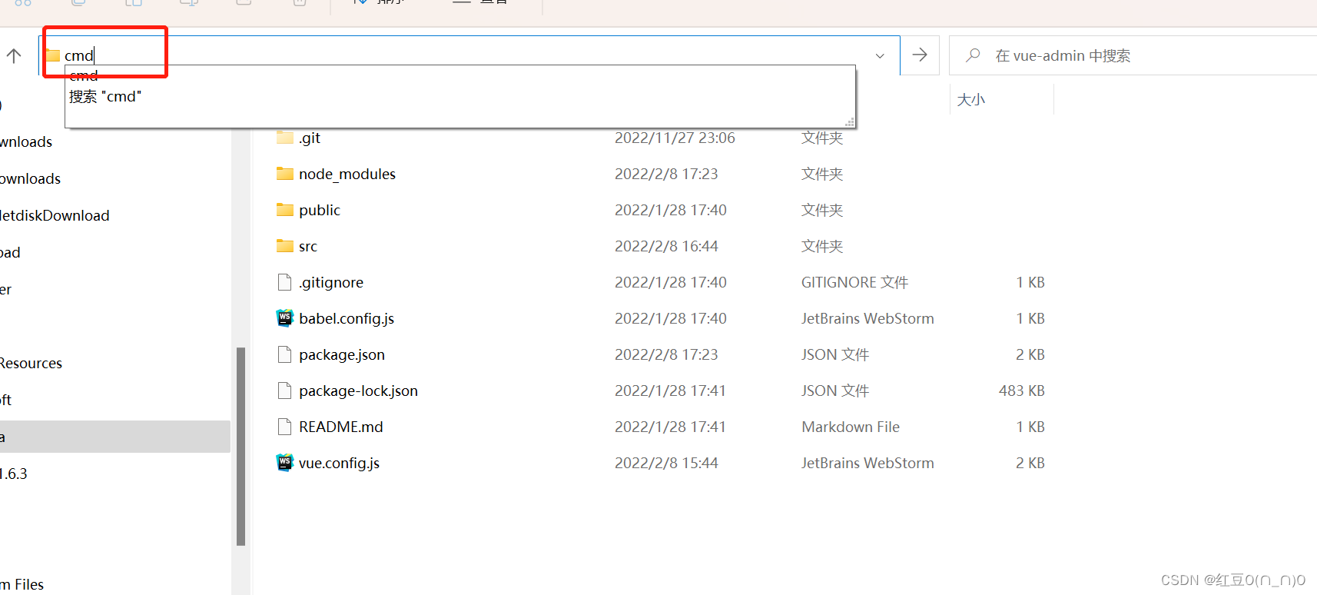The width and height of the screenshot is (1317, 595).
Task: Click the Markdown File type cell
Action: 851,427
